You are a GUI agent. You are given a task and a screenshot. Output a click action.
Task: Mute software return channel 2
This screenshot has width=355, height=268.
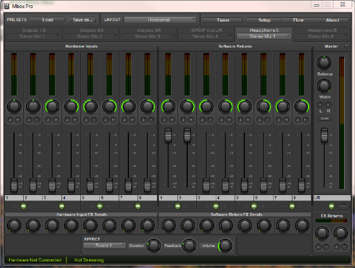pos(191,119)
